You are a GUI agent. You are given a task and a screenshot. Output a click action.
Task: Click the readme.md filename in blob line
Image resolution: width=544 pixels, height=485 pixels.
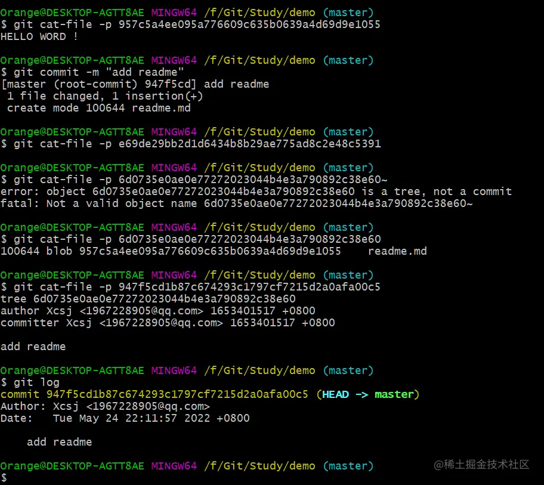(398, 251)
